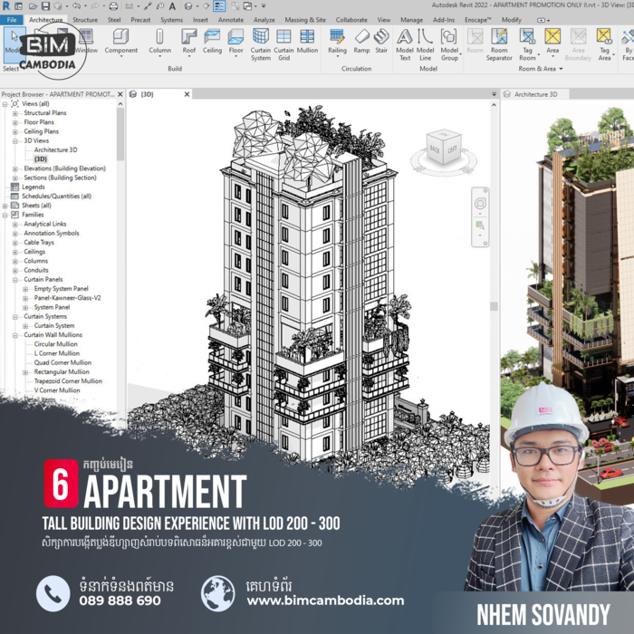The image size is (634, 634).
Task: Expand the Sheets (all) node
Action: point(5,206)
